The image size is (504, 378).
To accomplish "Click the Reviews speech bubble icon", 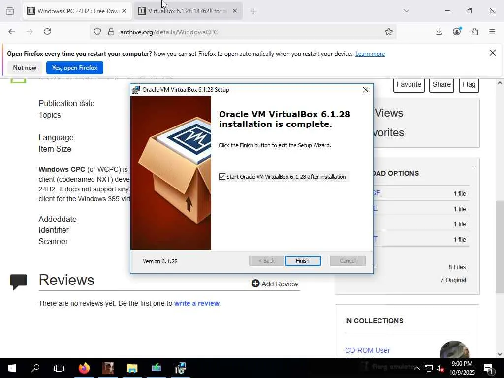I will (x=18, y=282).
